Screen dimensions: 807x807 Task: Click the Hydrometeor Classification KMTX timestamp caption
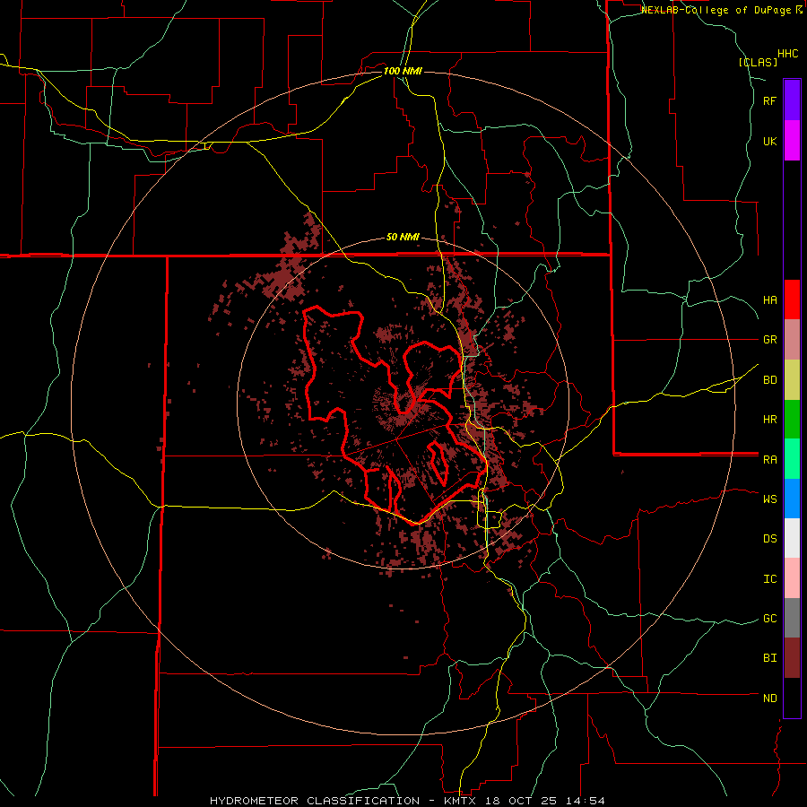pyautogui.click(x=407, y=801)
